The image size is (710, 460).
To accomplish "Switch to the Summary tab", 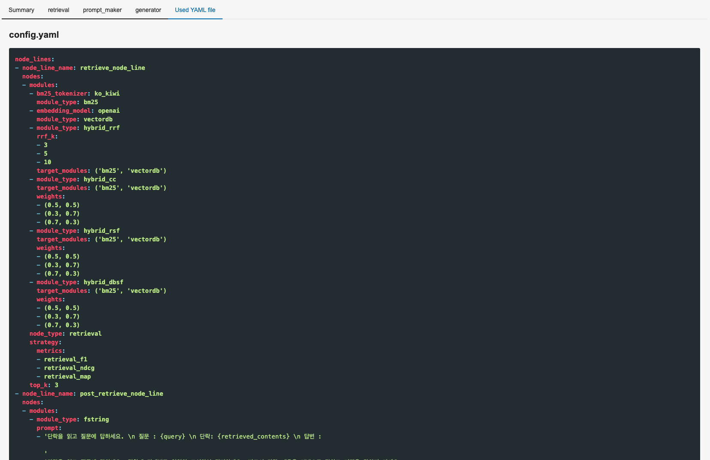I will point(21,10).
